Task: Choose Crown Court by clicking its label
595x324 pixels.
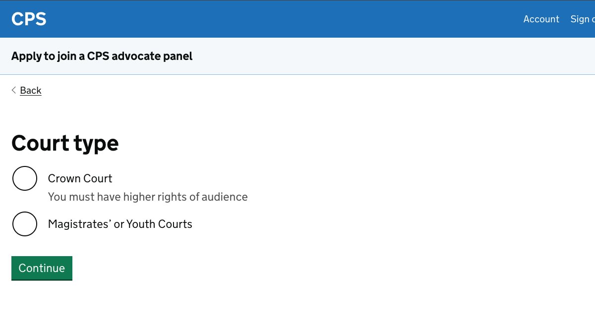Action: [80, 178]
